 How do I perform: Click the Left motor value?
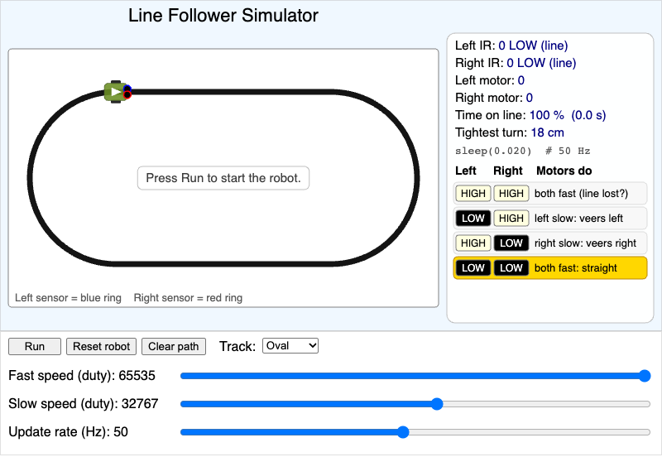[521, 80]
